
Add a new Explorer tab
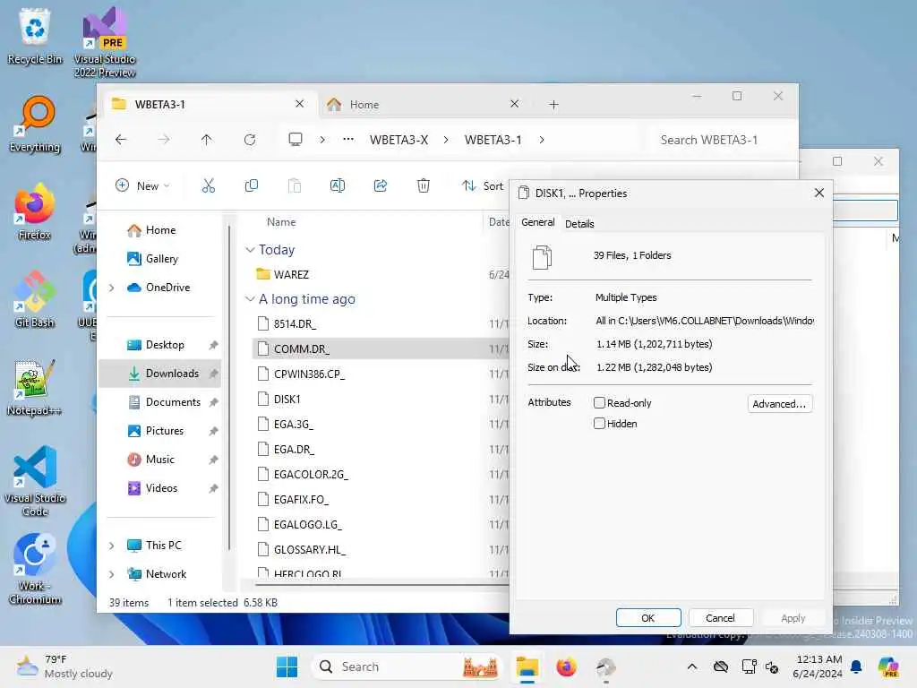click(x=553, y=105)
